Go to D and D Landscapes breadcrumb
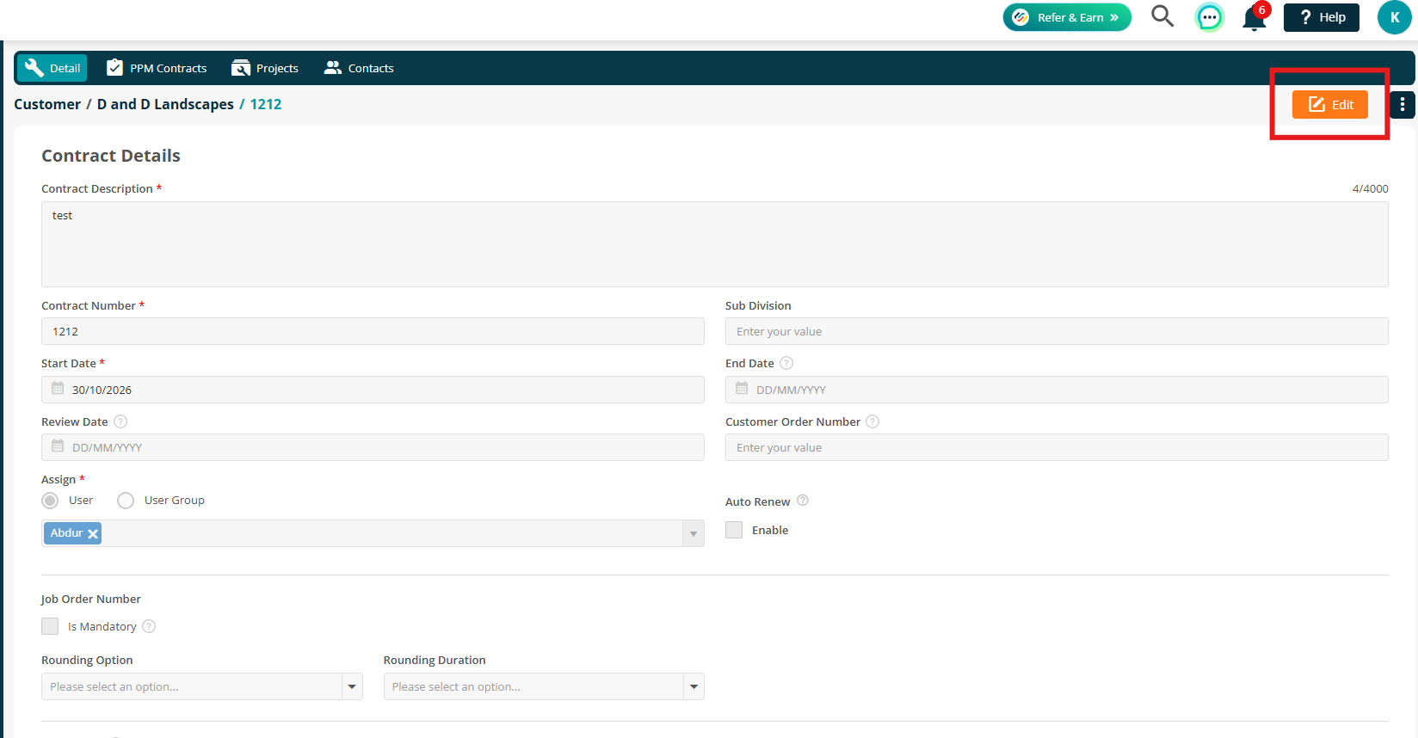Viewport: 1418px width, 738px height. (x=165, y=104)
